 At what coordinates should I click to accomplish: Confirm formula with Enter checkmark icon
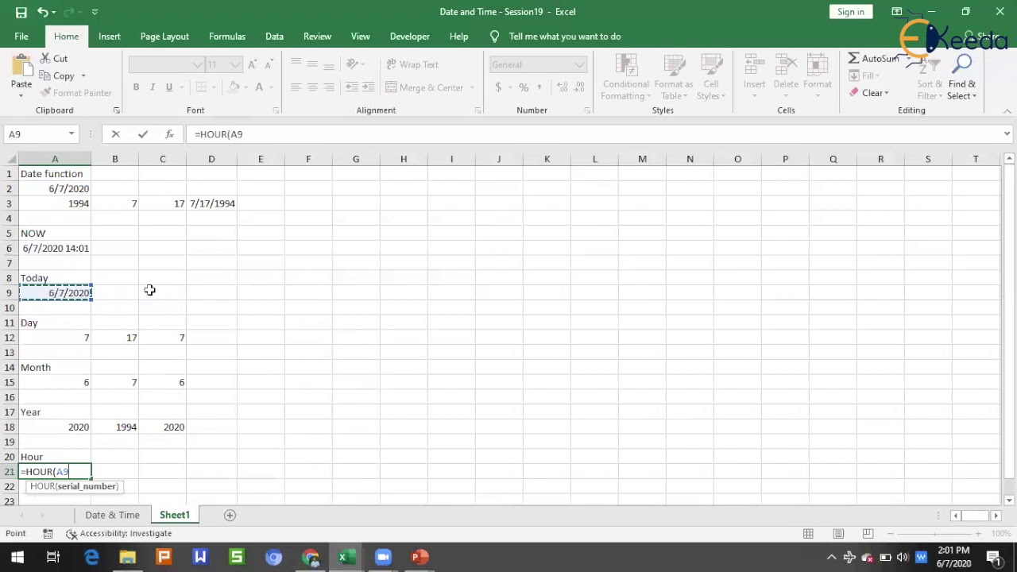tap(142, 134)
